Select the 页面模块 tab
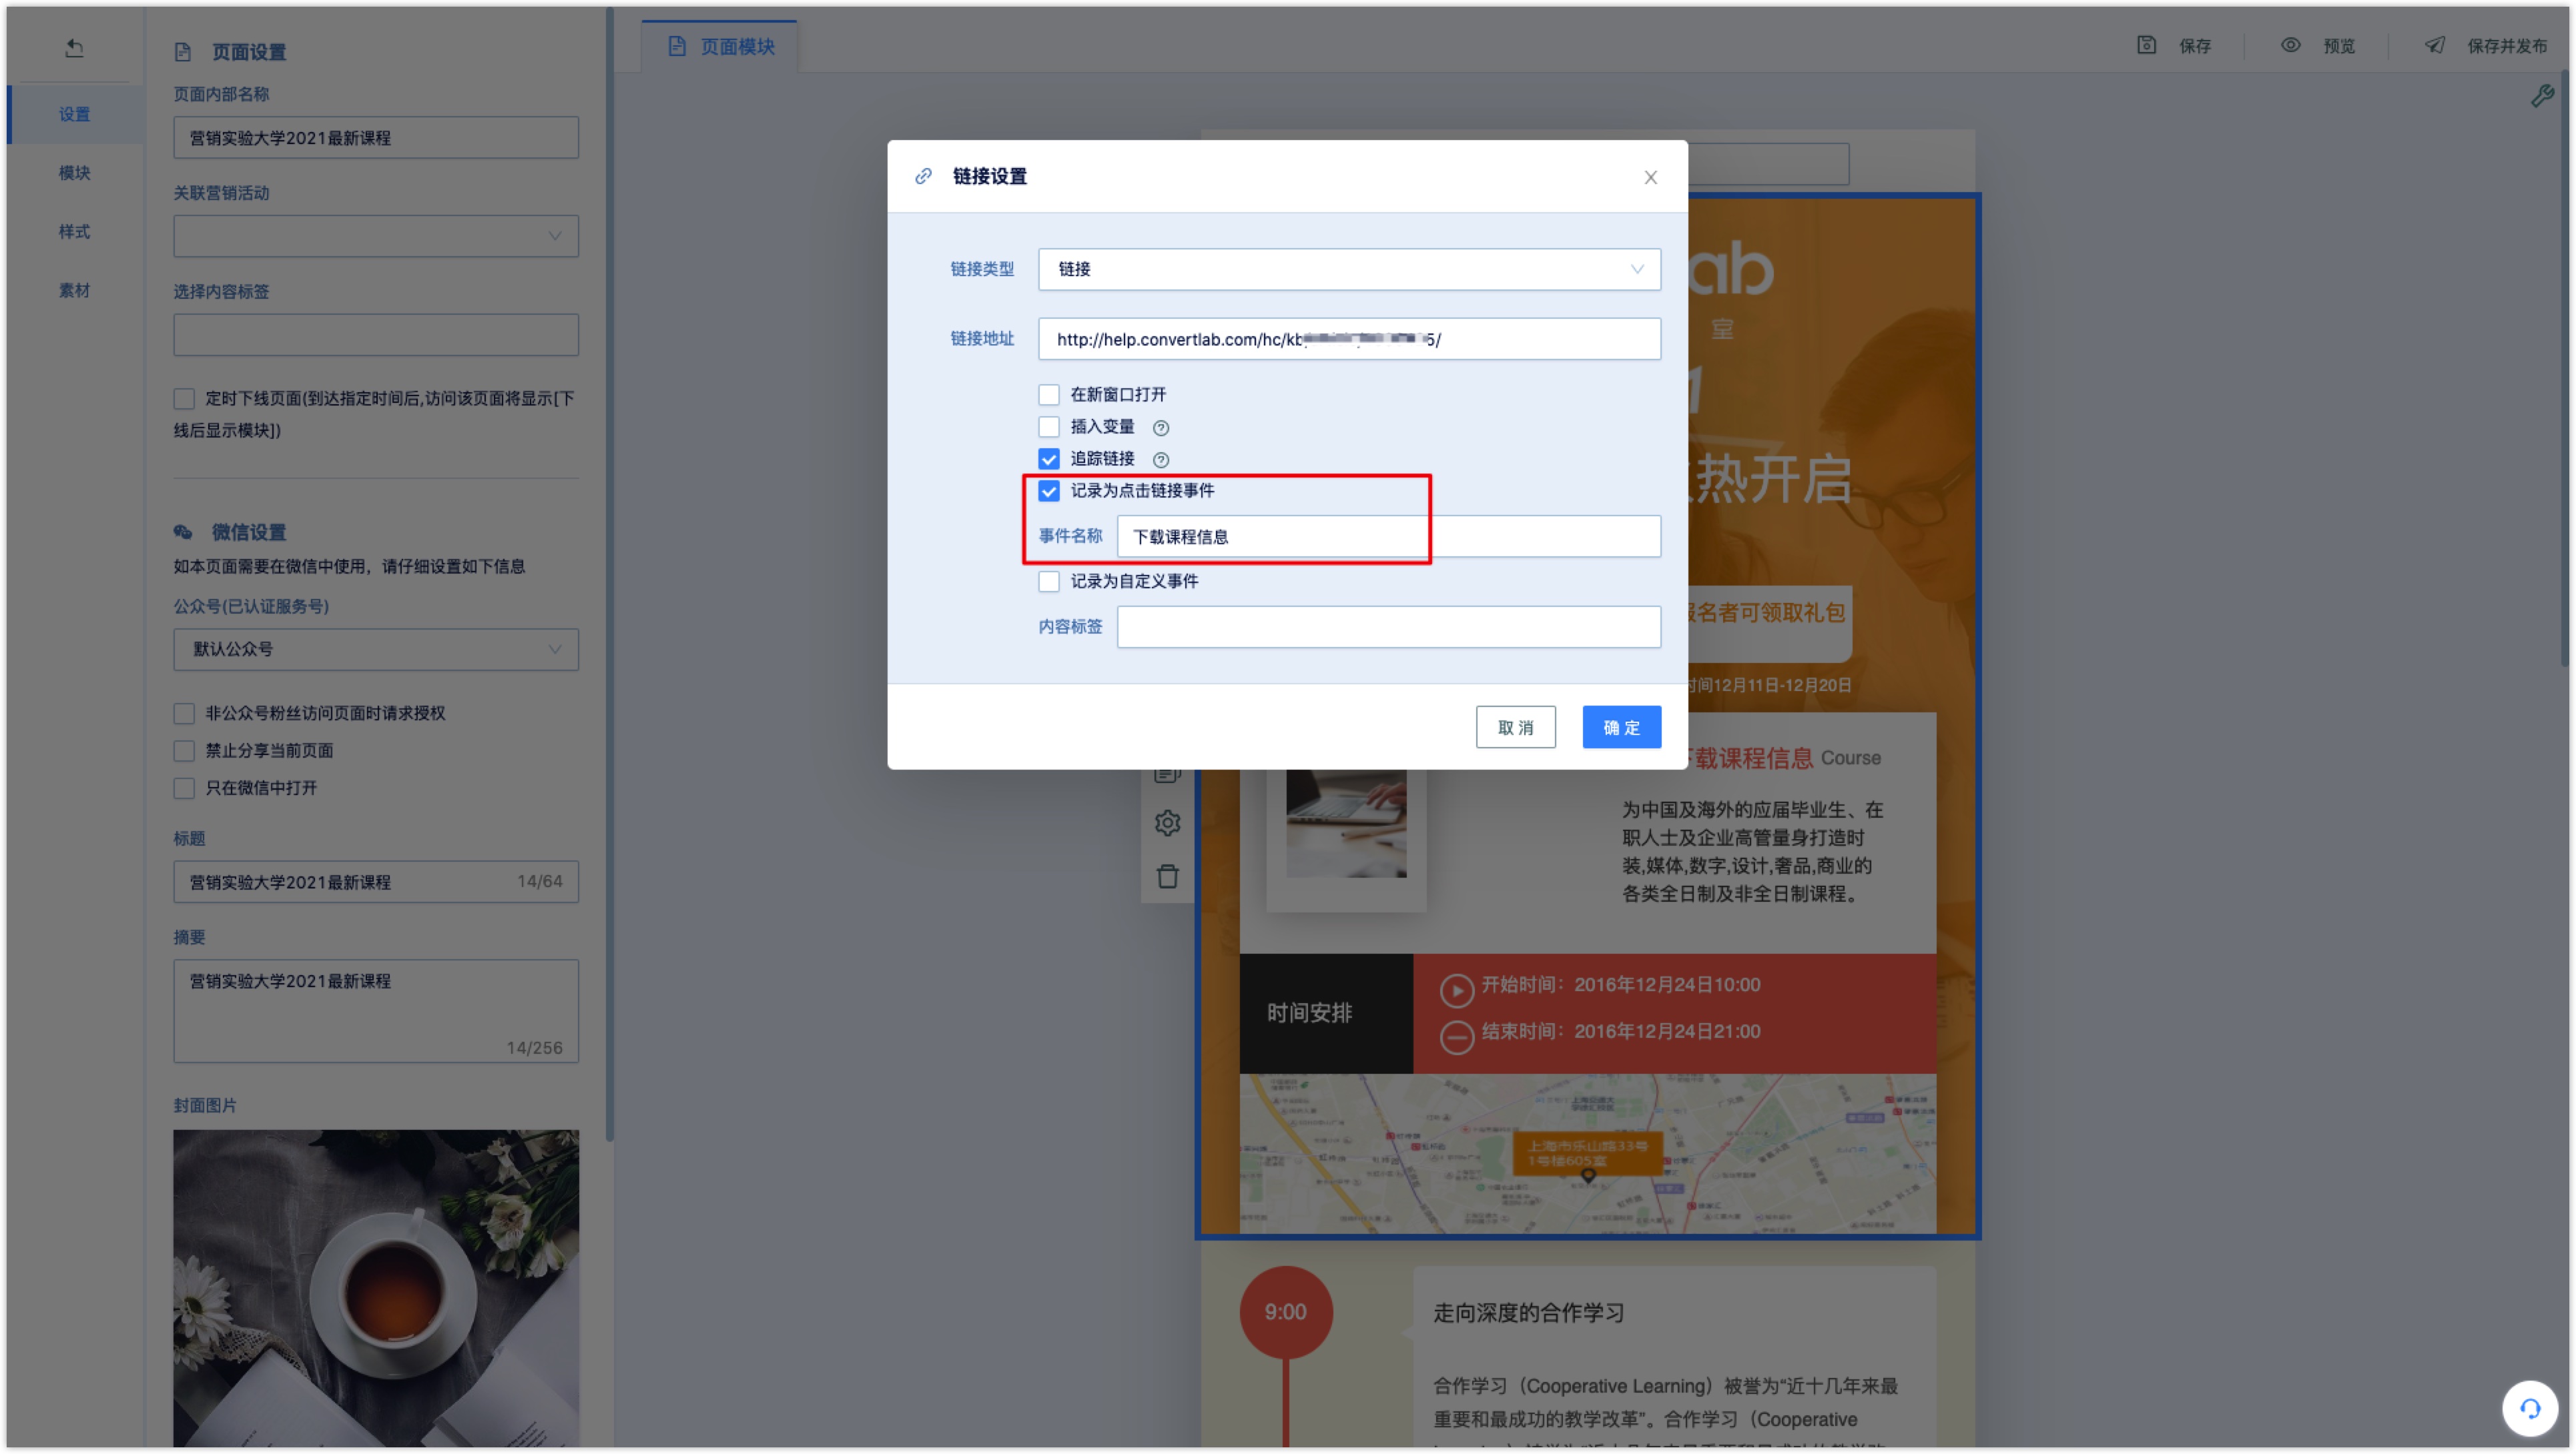The image size is (2576, 1454). point(720,46)
